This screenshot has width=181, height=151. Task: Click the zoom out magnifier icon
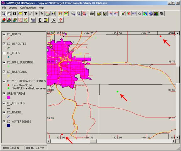79,13
